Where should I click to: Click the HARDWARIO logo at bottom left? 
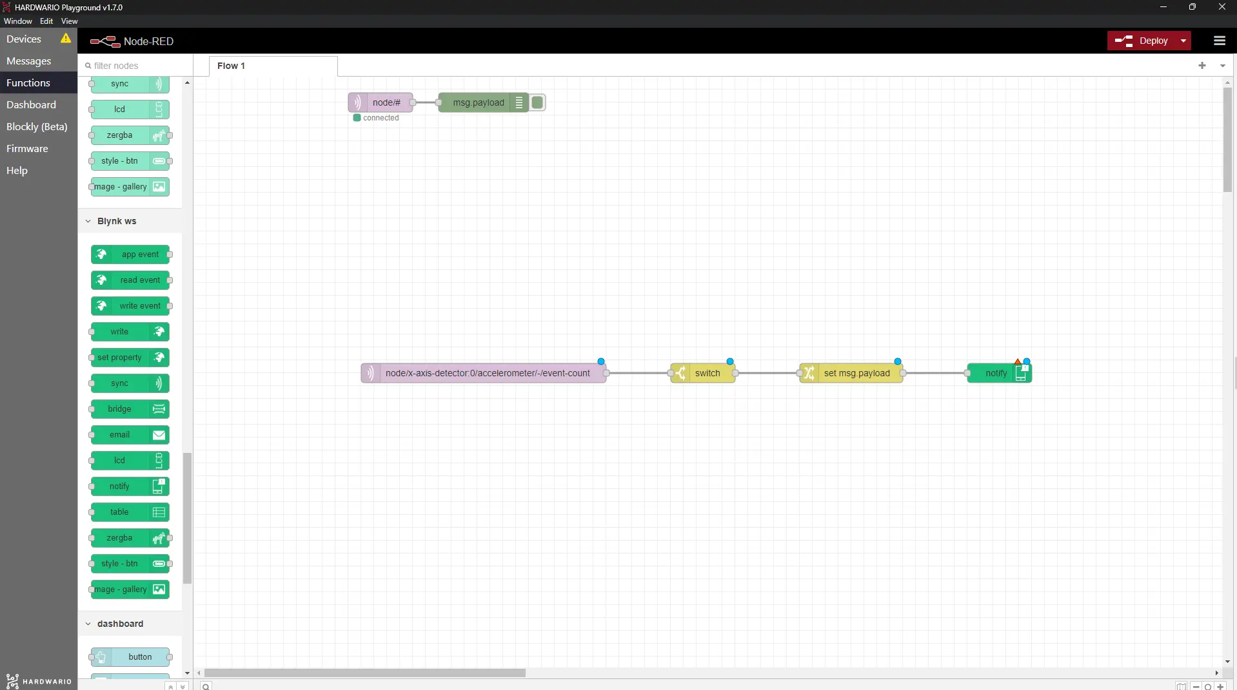point(39,681)
